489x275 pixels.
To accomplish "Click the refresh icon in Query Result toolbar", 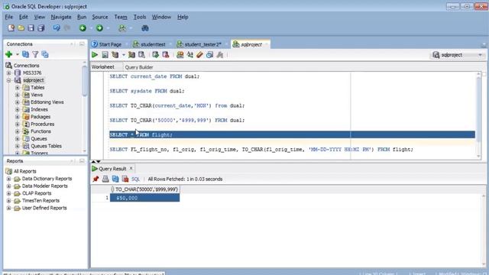I will [115, 179].
